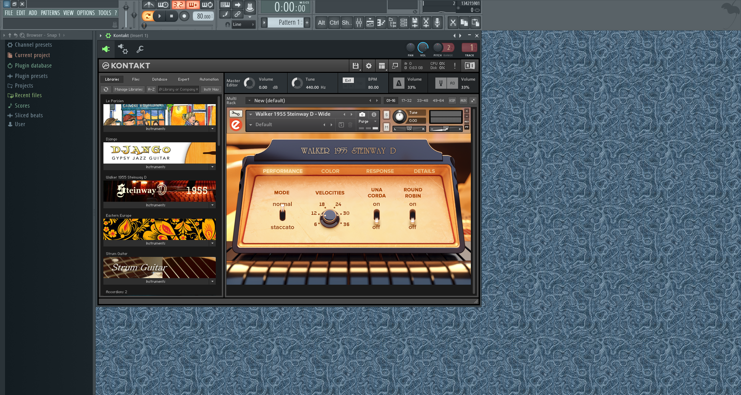Switch to the Database tab in Kontakt

coord(159,79)
